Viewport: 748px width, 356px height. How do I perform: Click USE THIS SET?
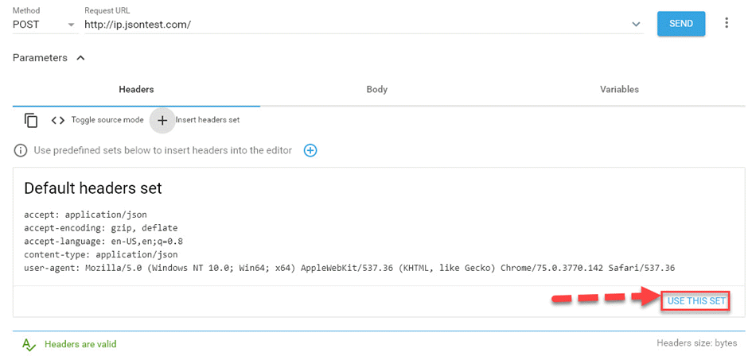pyautogui.click(x=696, y=300)
